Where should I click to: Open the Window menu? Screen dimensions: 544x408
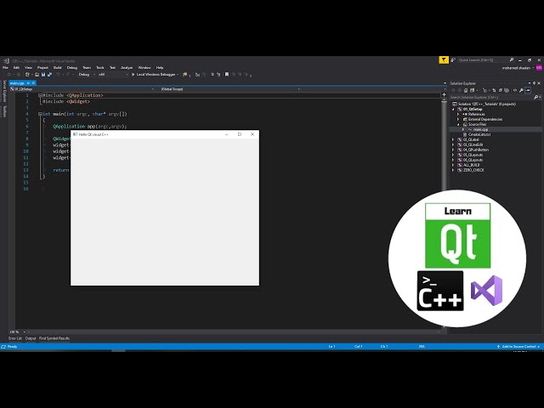(144, 68)
